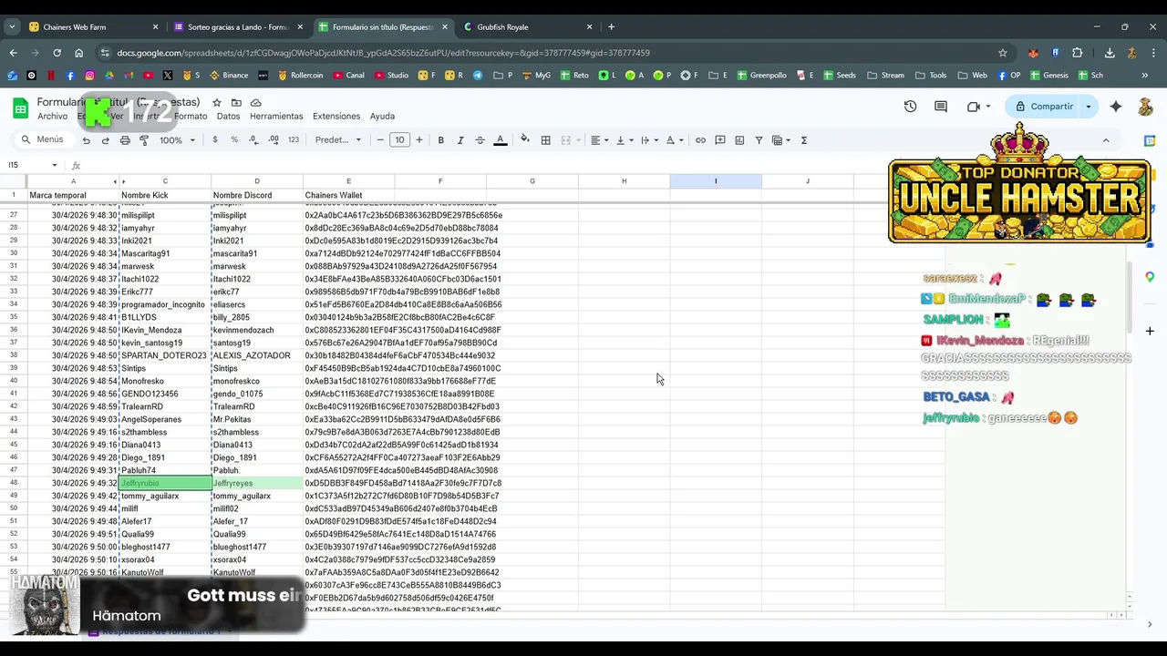
Task: Select cell with Jeffryreyes
Action: (257, 483)
